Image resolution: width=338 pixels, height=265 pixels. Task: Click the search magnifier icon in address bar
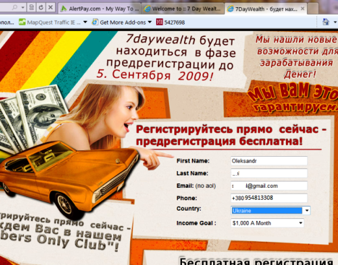[x=14, y=8]
